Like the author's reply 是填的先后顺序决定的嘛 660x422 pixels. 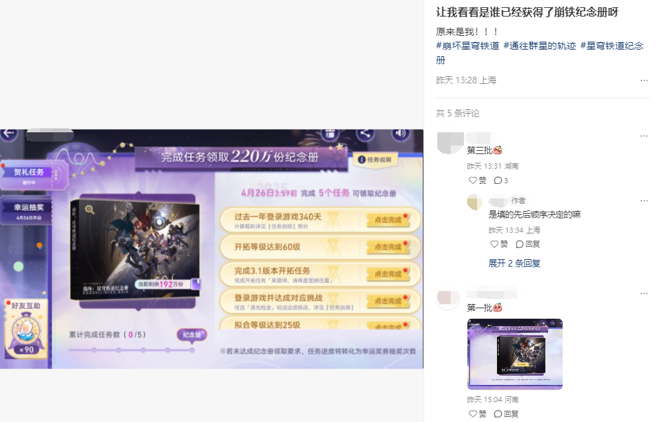pos(499,244)
